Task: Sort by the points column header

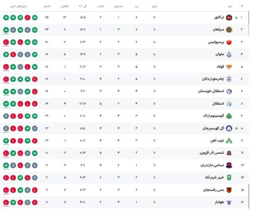Action: coord(47,6)
